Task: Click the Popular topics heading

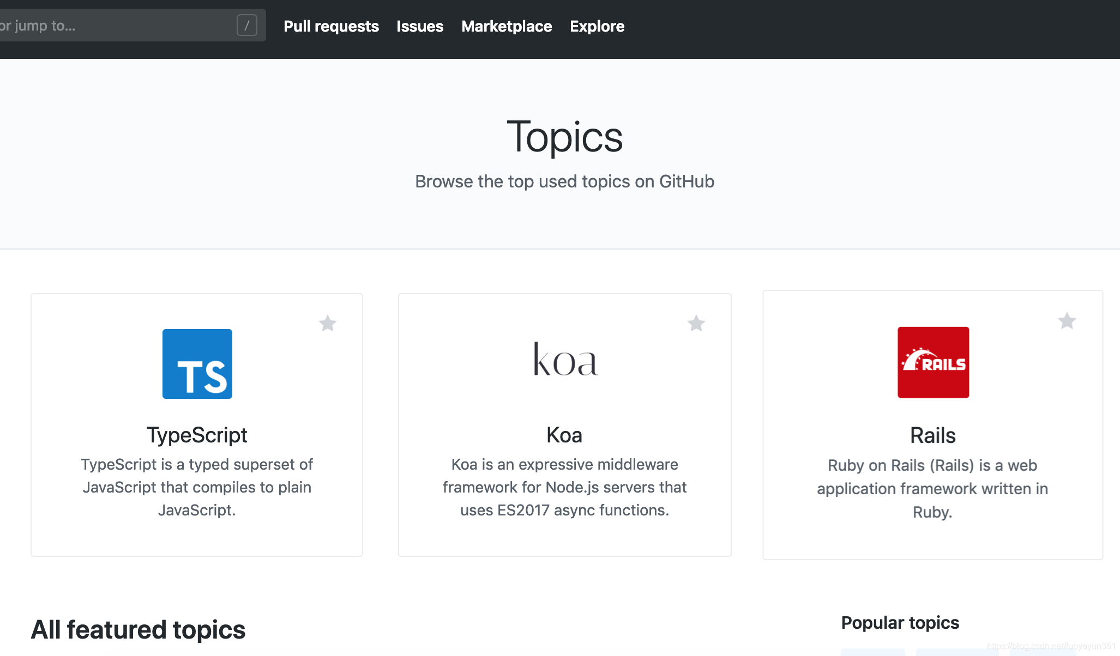Action: click(x=900, y=623)
